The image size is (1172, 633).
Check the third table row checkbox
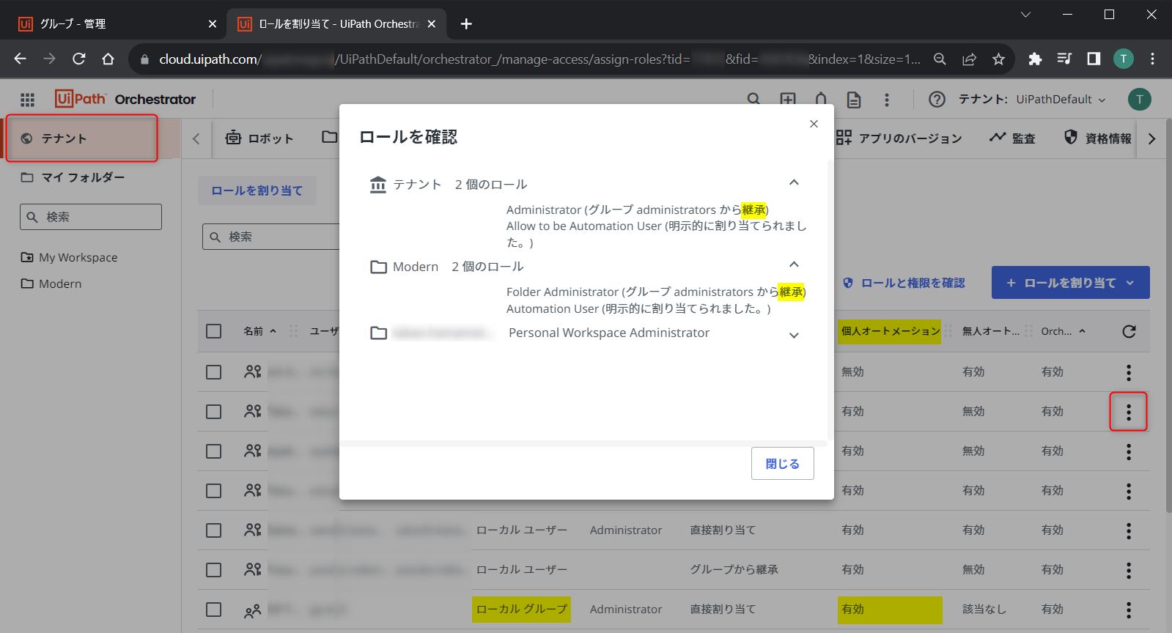(214, 451)
